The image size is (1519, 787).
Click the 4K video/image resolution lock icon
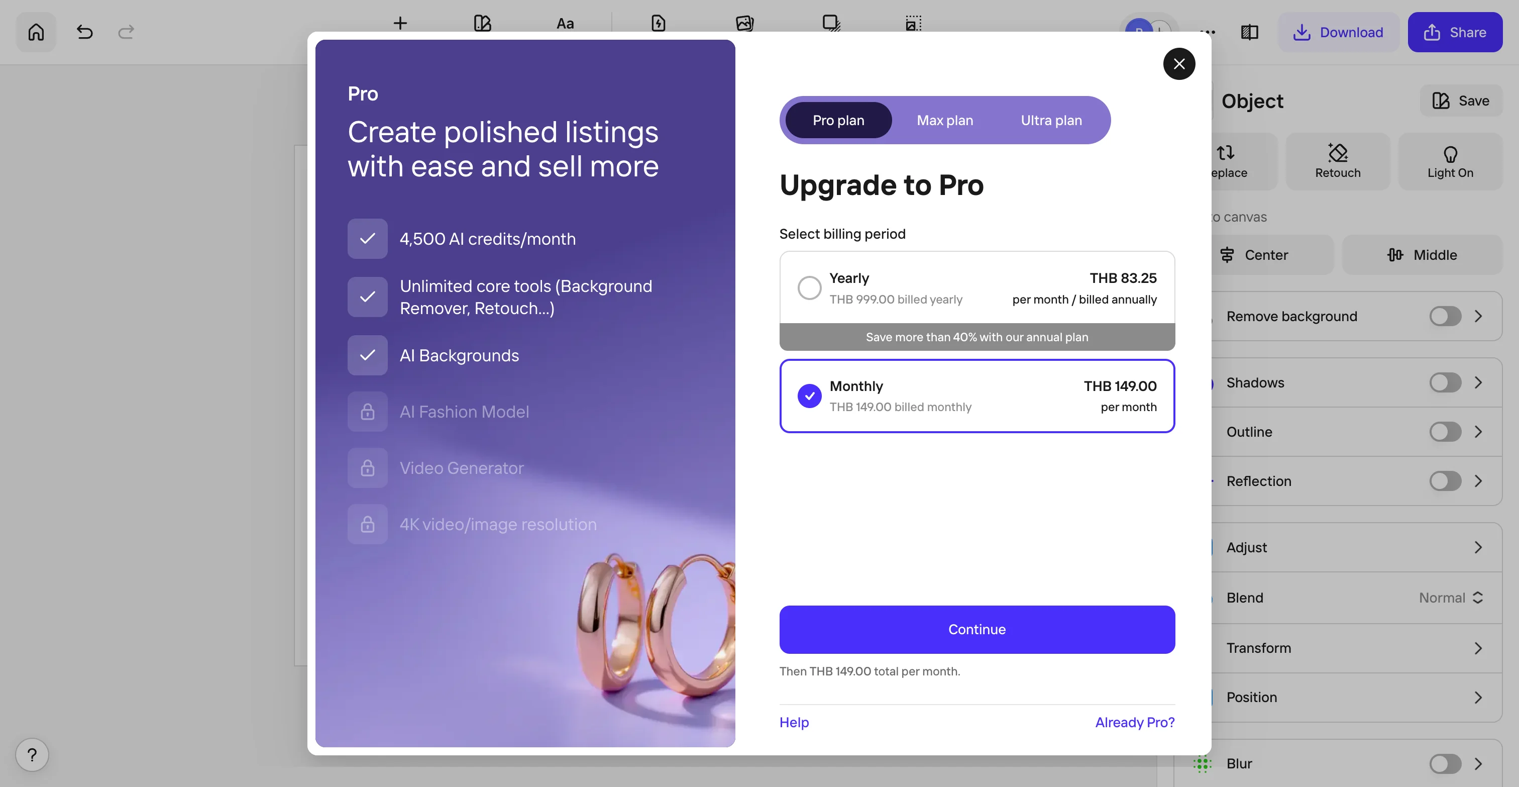(367, 524)
